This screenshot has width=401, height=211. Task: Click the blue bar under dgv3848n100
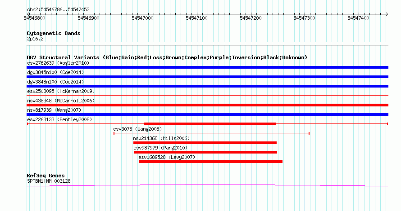[x=207, y=86]
